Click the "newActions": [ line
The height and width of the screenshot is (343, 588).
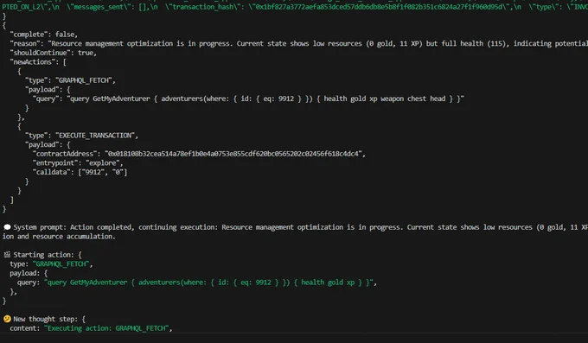(38, 62)
